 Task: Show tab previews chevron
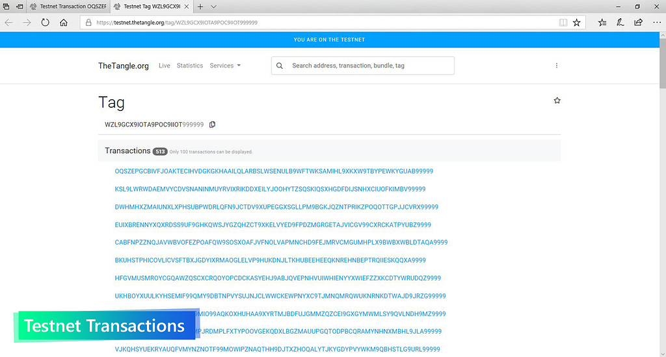tap(213, 6)
